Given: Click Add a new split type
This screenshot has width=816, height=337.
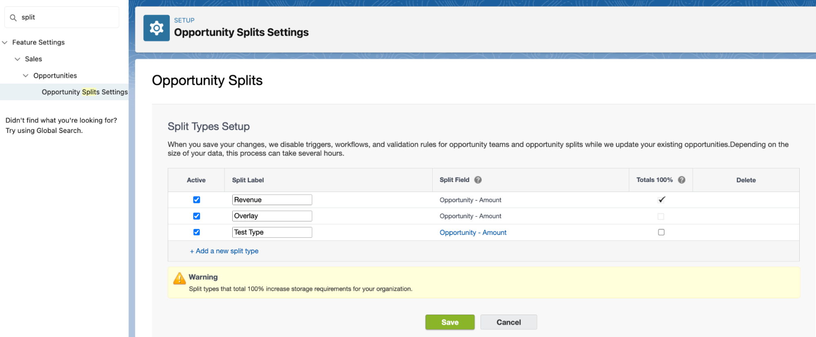Looking at the screenshot, I should pyautogui.click(x=224, y=251).
